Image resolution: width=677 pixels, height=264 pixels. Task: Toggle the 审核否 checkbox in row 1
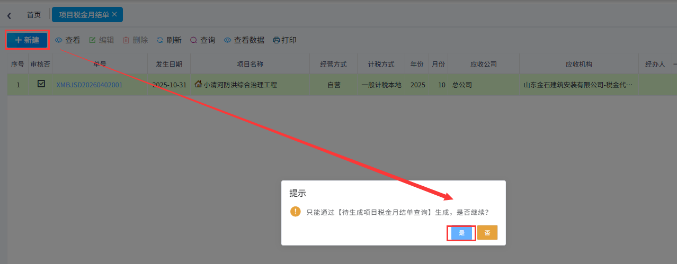[x=41, y=84]
